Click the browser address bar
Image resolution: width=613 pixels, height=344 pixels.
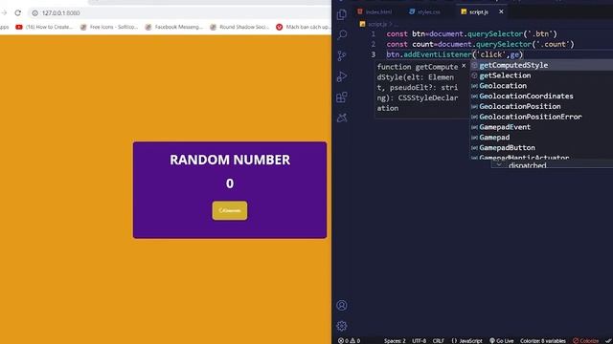pos(180,12)
